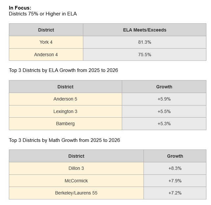Click the York 4 district cell
Image resolution: width=211 pixels, height=205 pixels.
click(x=46, y=42)
